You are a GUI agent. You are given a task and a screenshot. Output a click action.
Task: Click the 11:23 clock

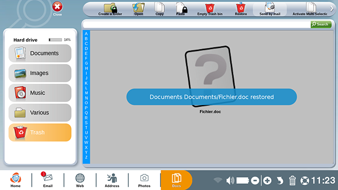click(323, 181)
